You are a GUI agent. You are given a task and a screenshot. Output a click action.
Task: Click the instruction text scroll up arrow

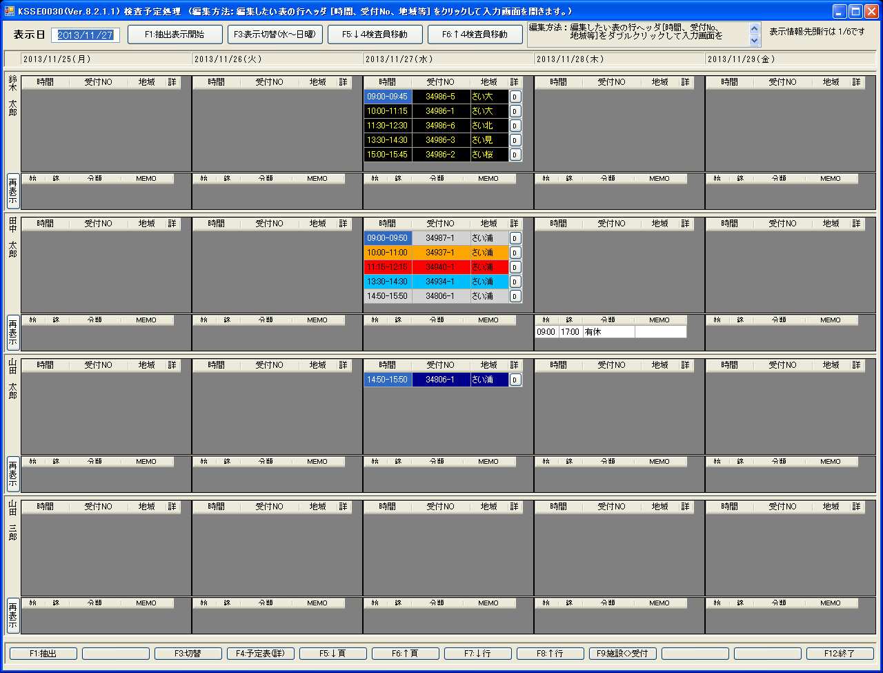(x=754, y=29)
